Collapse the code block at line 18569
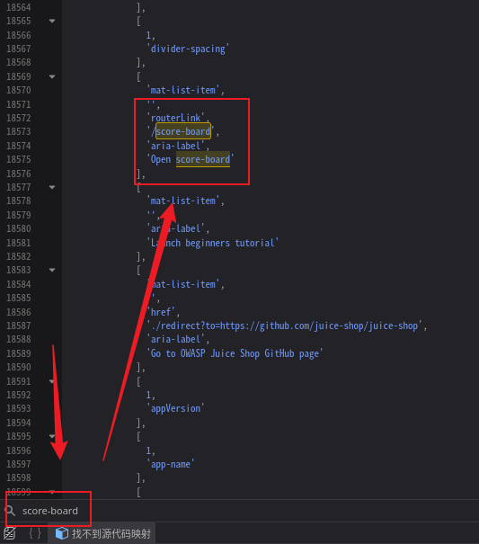The height and width of the screenshot is (544, 479). coord(52,76)
